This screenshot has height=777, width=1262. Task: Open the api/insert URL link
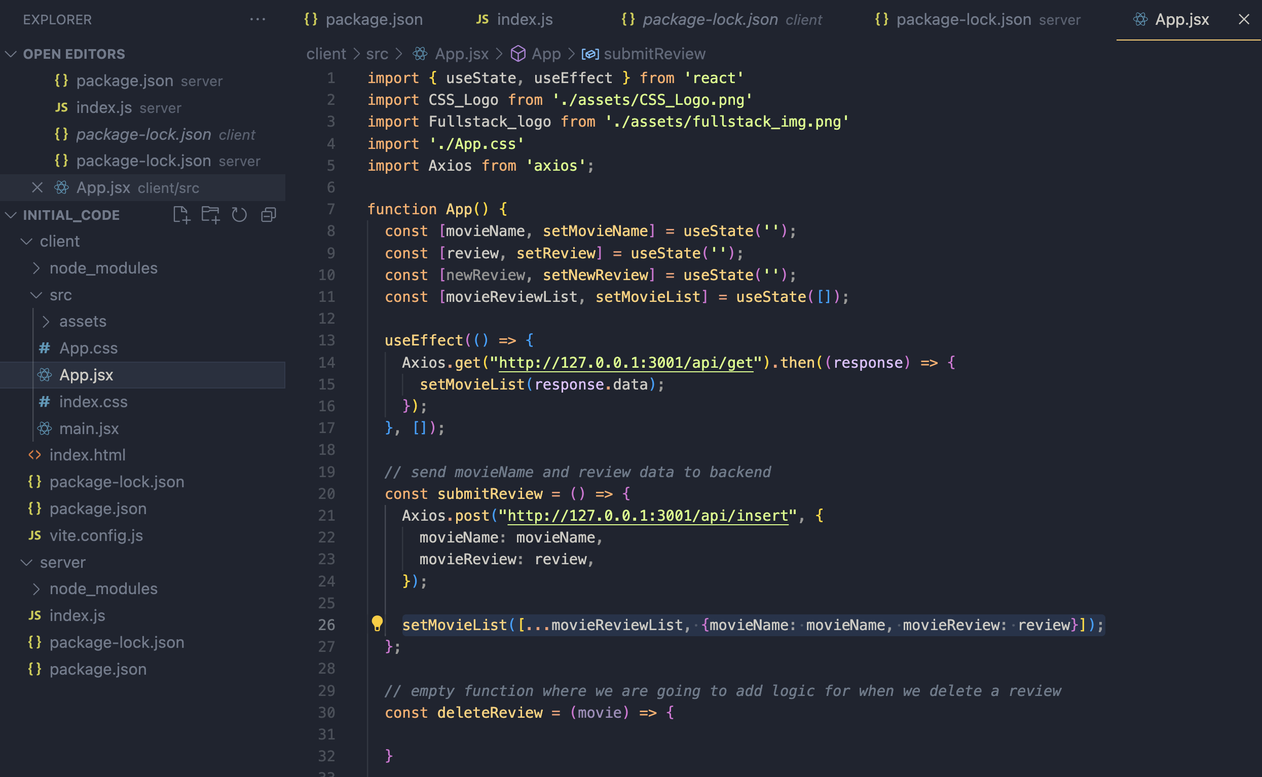[648, 516]
